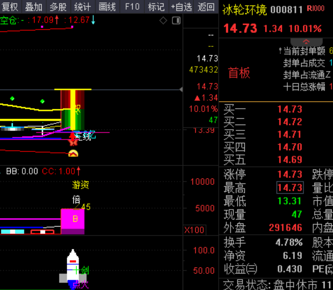333x290 pixels.
Task: Click the R1000 tag
Action: click(316, 8)
